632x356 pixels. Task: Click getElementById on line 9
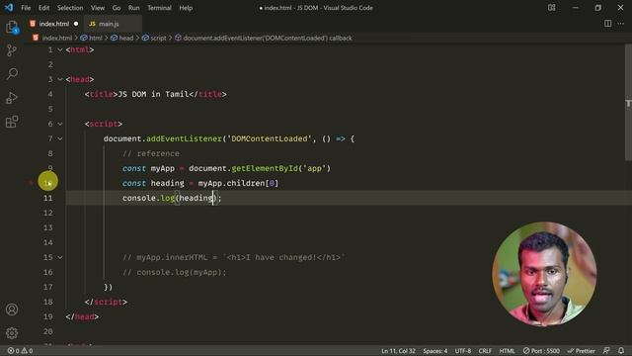pos(265,168)
